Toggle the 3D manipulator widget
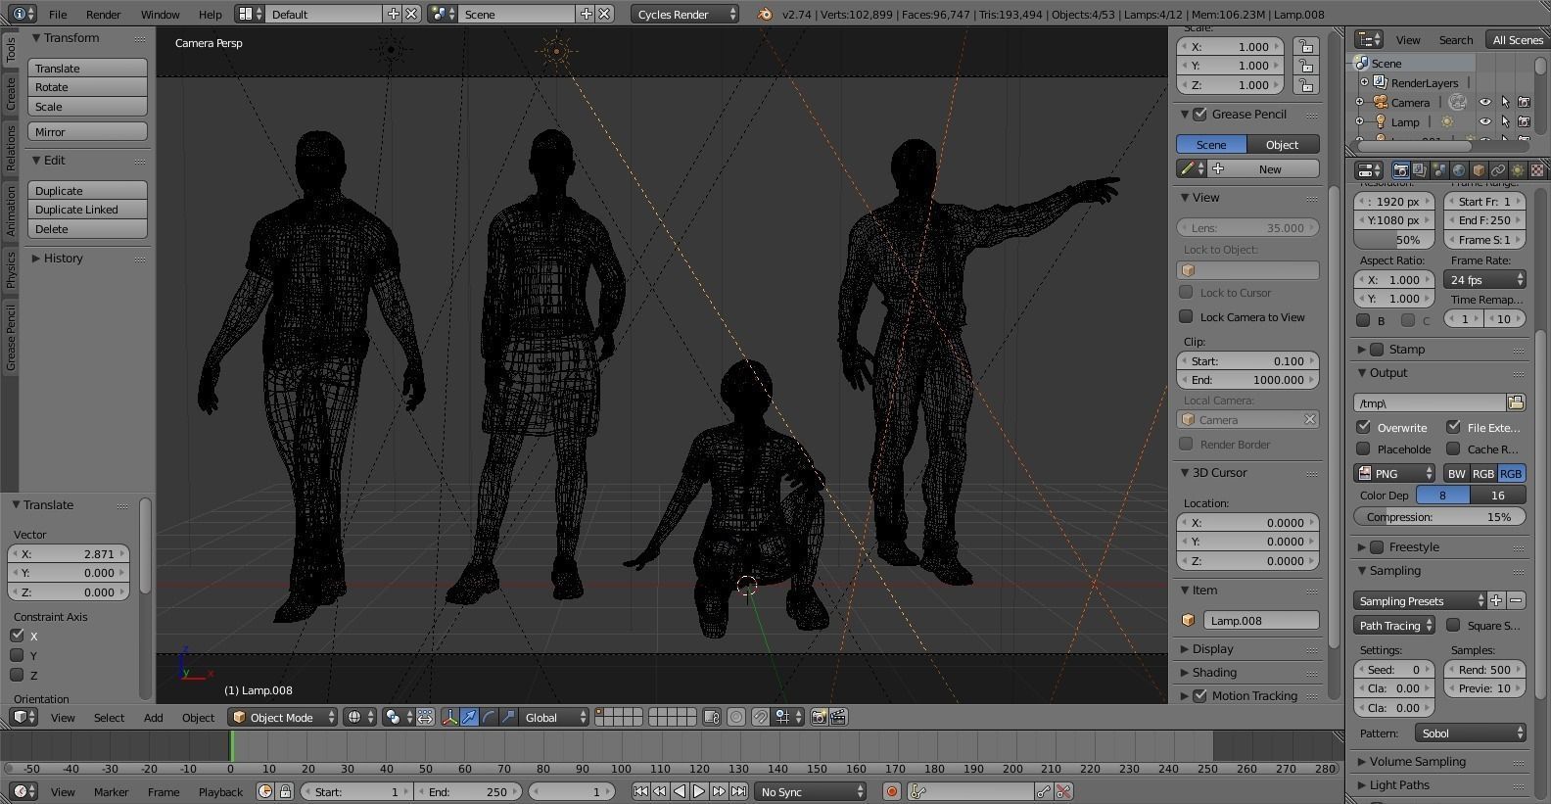 tap(449, 718)
